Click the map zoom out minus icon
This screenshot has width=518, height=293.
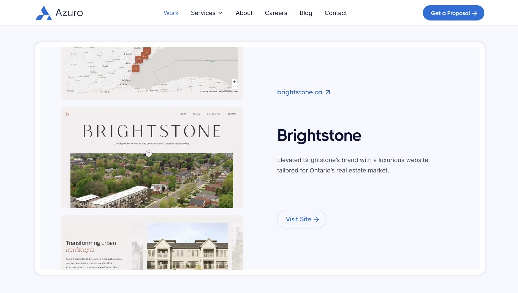pyautogui.click(x=234, y=87)
